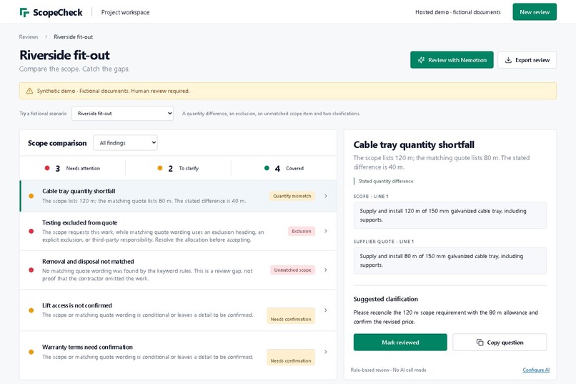
Task: Select the Cable tray quantity shortfall finding
Action: [179, 196]
